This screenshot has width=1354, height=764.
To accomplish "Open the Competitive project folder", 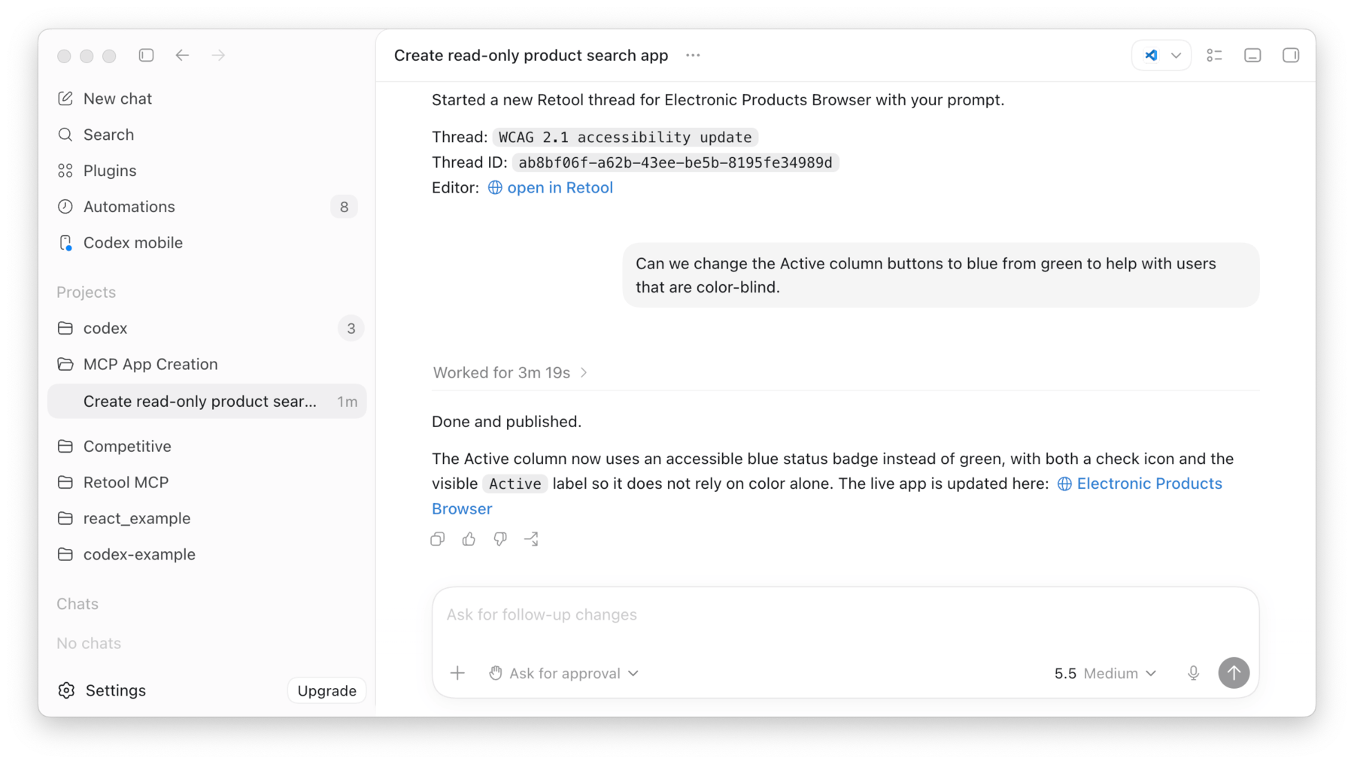I will (207, 446).
